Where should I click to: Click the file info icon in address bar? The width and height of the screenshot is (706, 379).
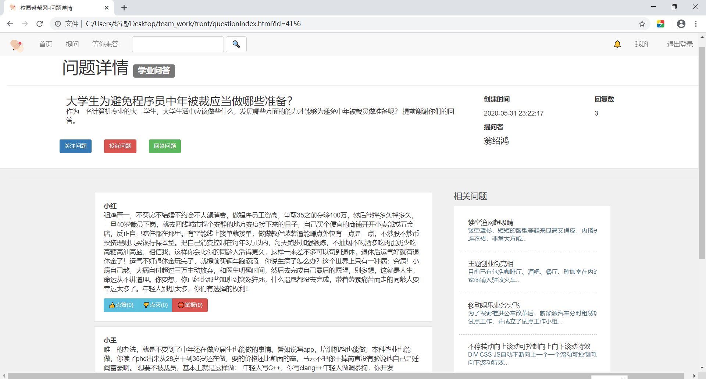tap(58, 24)
